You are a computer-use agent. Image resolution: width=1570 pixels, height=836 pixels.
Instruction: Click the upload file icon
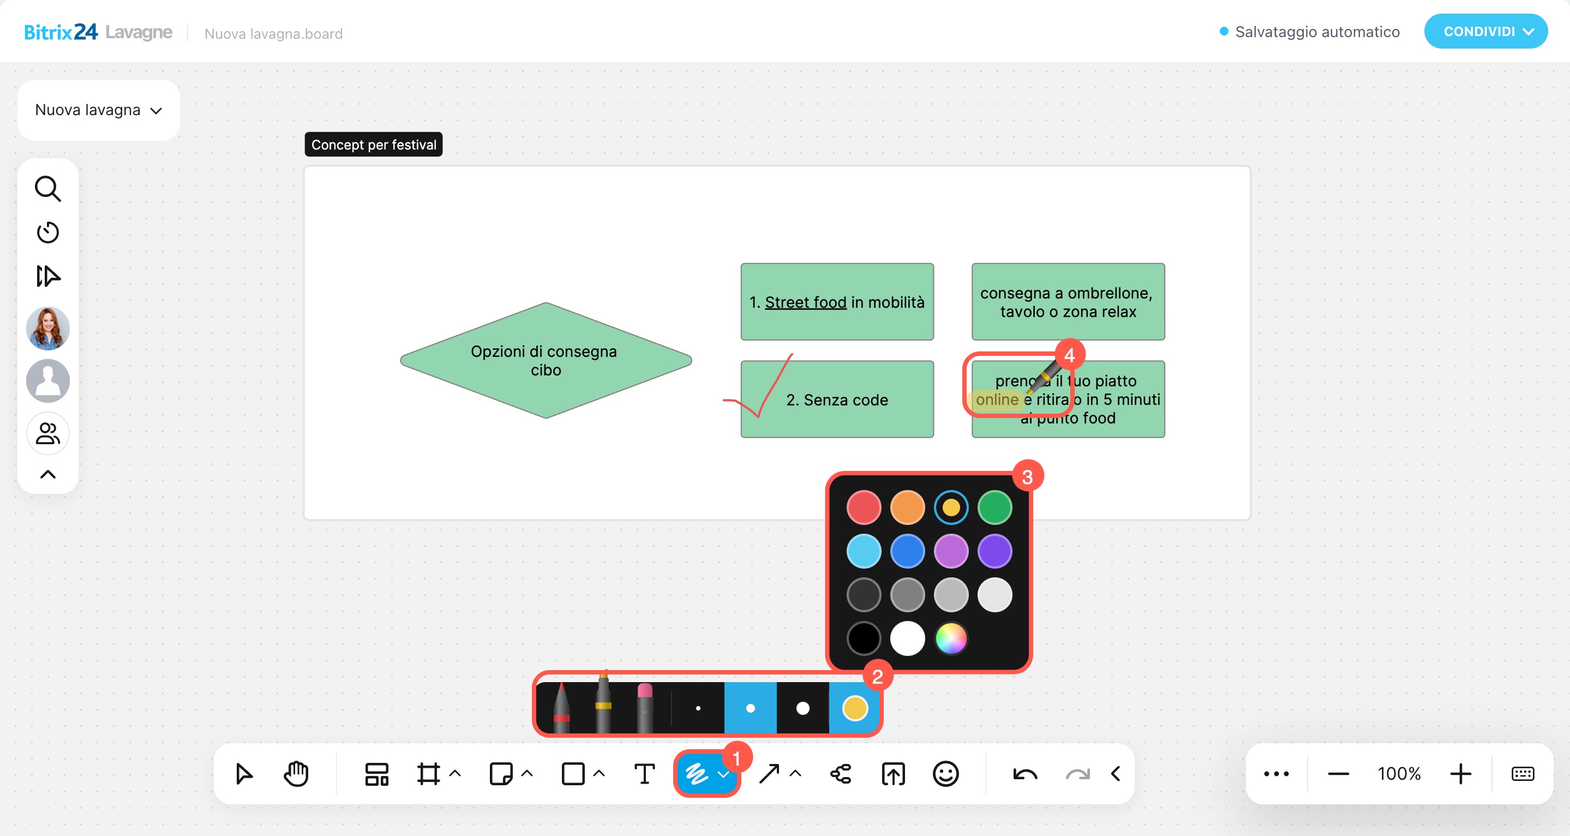click(893, 774)
